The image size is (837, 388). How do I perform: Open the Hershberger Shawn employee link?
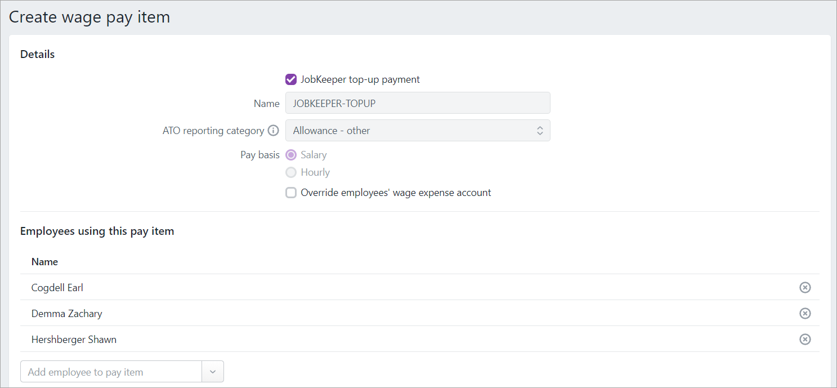(74, 340)
